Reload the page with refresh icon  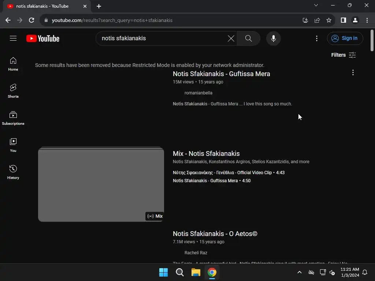[31, 20]
